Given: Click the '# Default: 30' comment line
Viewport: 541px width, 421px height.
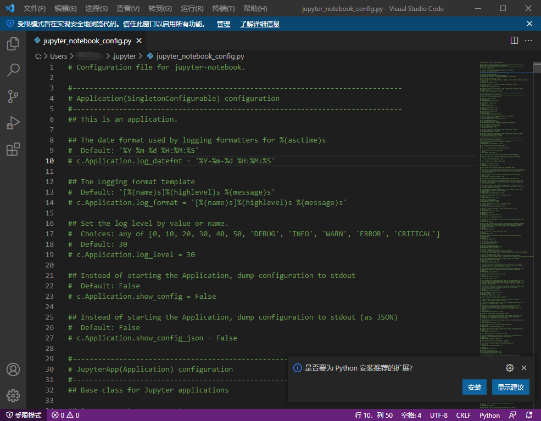Looking at the screenshot, I should point(98,244).
